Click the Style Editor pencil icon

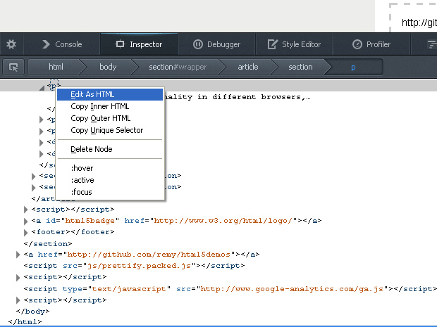coord(273,44)
